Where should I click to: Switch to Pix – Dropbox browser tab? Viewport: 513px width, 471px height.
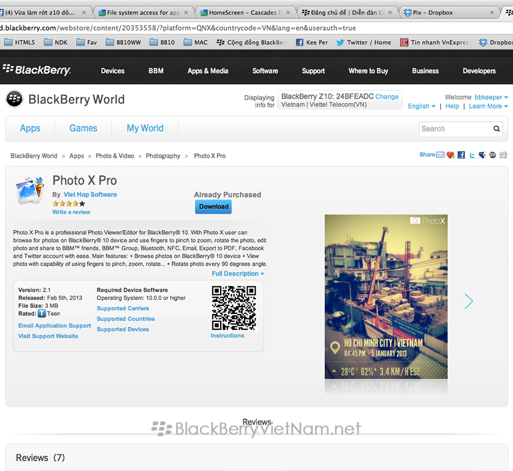point(448,12)
